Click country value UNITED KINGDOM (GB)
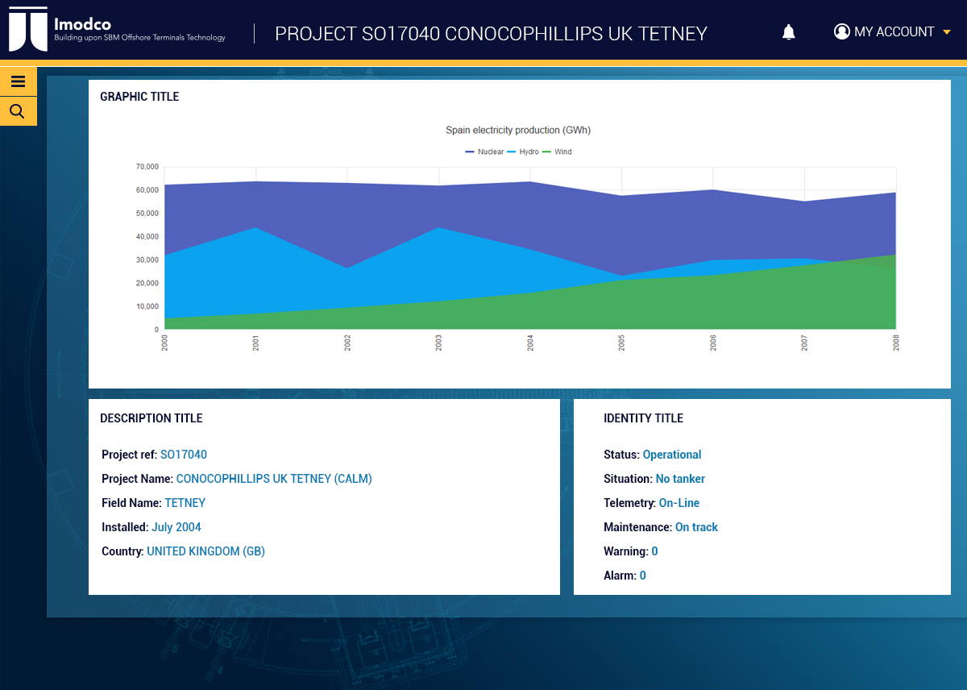Viewport: 967px width, 690px height. pos(205,551)
